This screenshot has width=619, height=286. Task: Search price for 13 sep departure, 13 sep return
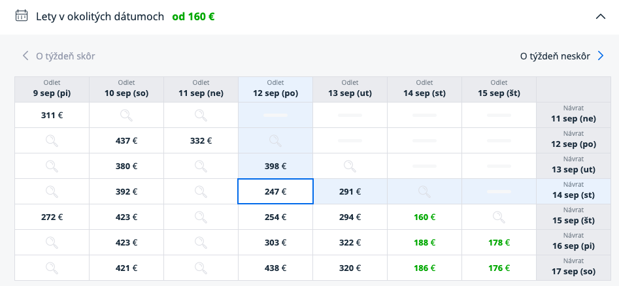(x=350, y=166)
